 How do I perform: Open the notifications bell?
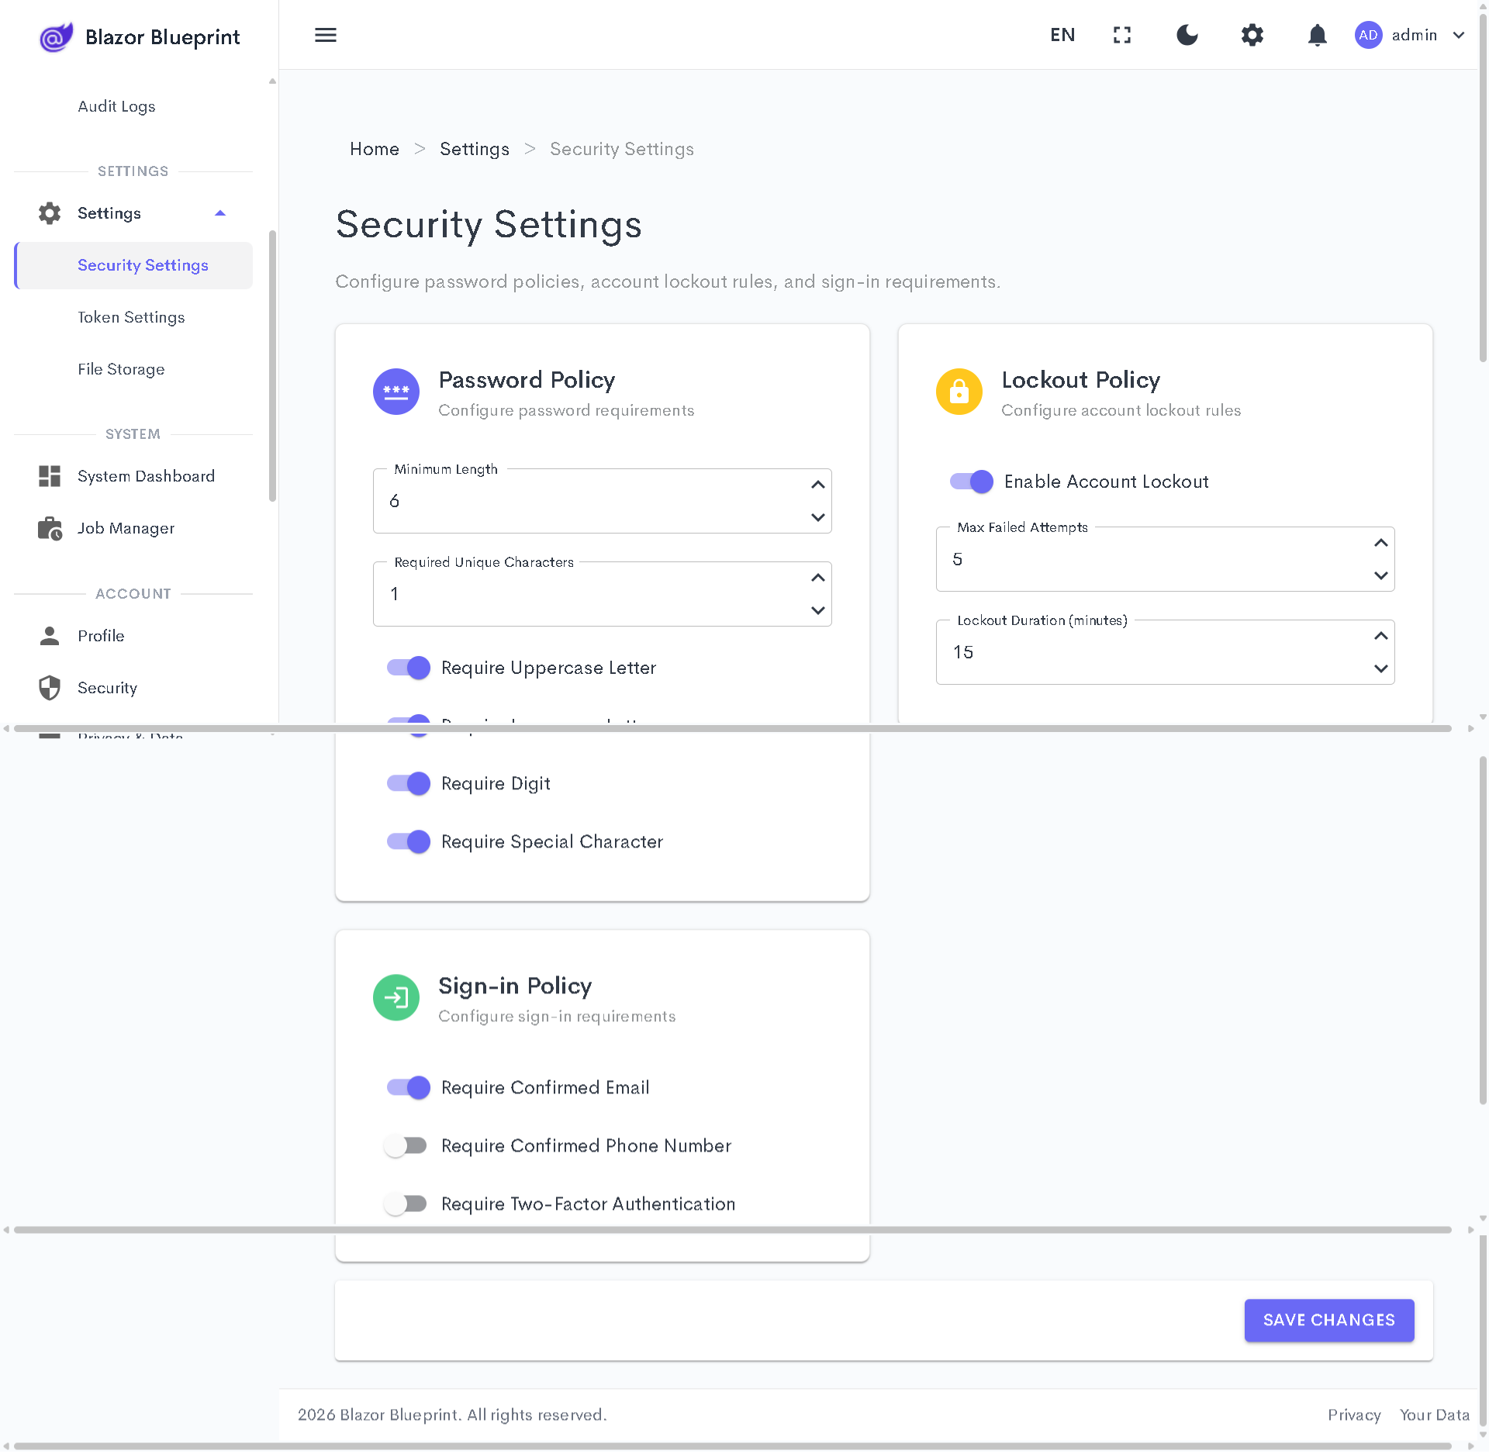[1316, 35]
